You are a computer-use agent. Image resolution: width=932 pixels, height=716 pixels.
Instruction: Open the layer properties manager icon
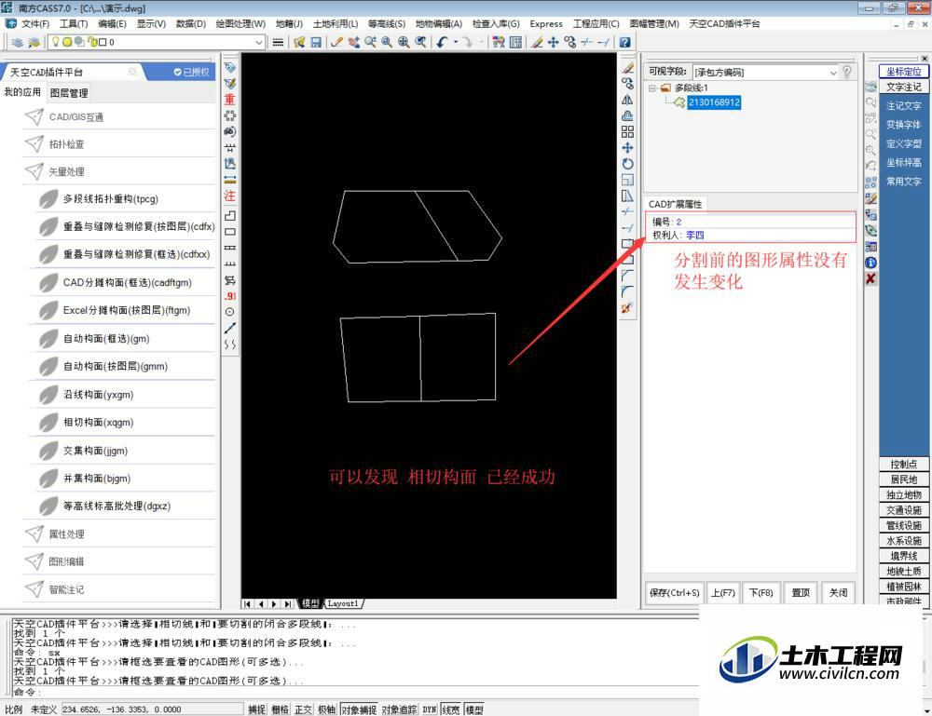click(x=17, y=42)
